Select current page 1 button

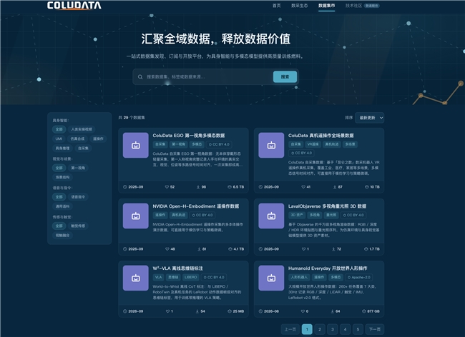(307, 329)
